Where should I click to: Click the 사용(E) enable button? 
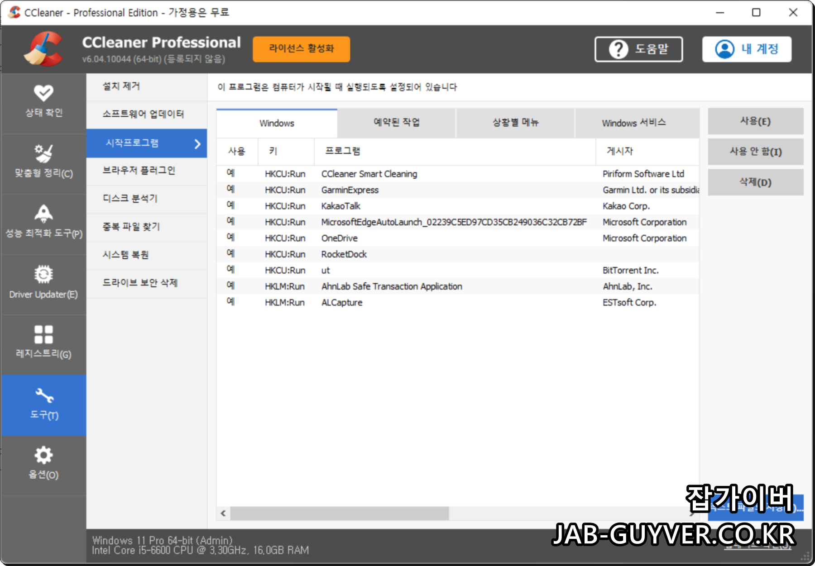pos(755,121)
